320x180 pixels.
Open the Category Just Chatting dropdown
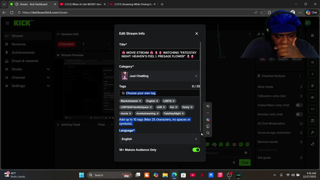click(159, 76)
